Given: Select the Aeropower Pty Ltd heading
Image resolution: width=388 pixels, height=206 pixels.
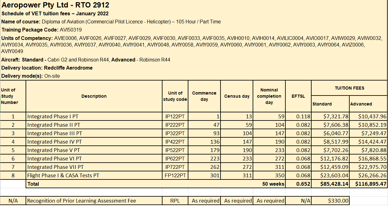Looking at the screenshot, I should [55, 5].
